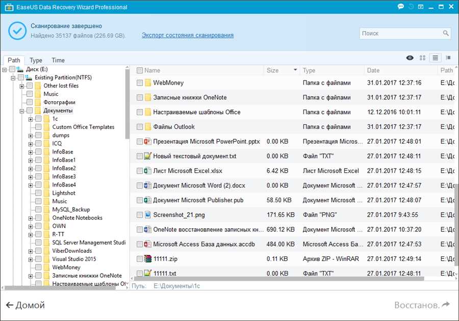The height and width of the screenshot is (321, 459).
Task: Check the WebMoney row checkbox in file list
Action: 140,83
